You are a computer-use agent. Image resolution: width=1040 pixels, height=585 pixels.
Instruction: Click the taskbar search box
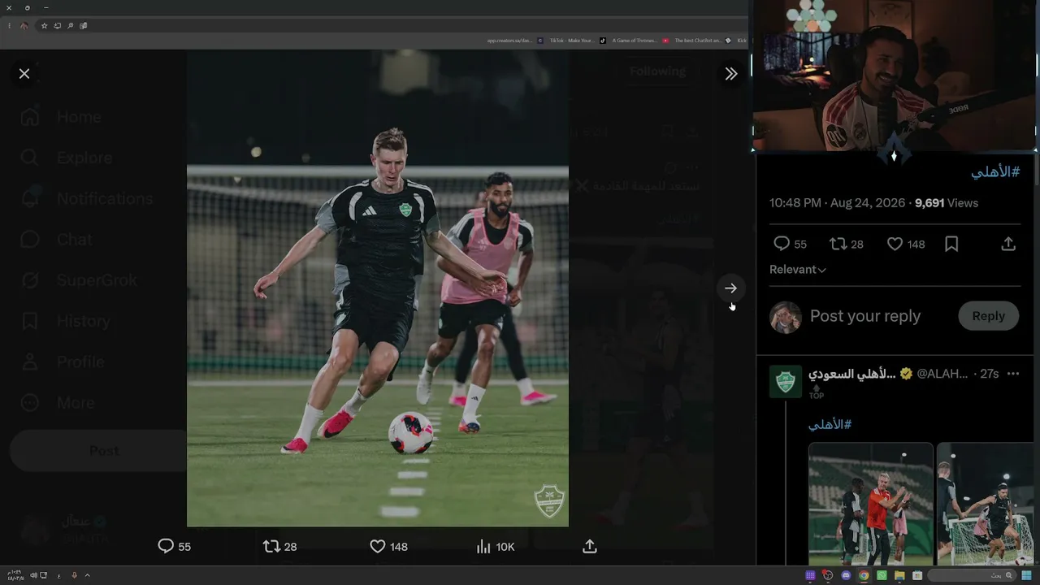[971, 575]
